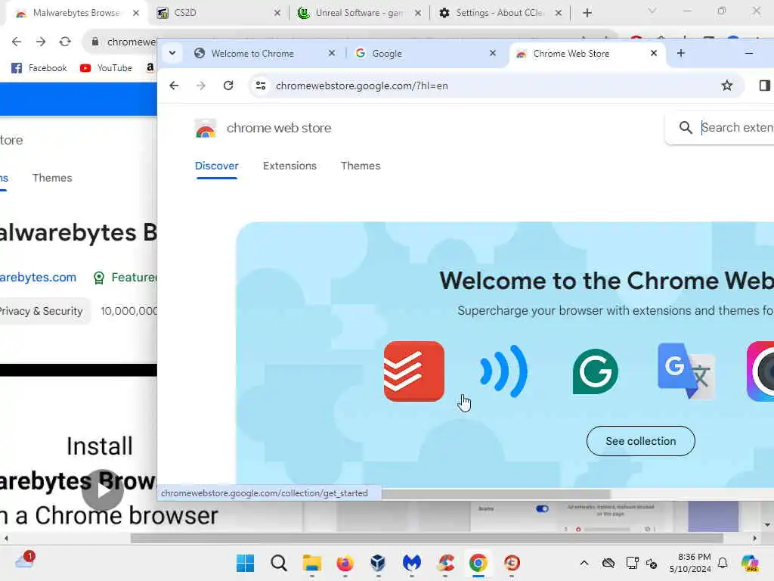Click the malwarebytes.com publisher link
Viewport: 774px width, 581px height.
point(38,277)
